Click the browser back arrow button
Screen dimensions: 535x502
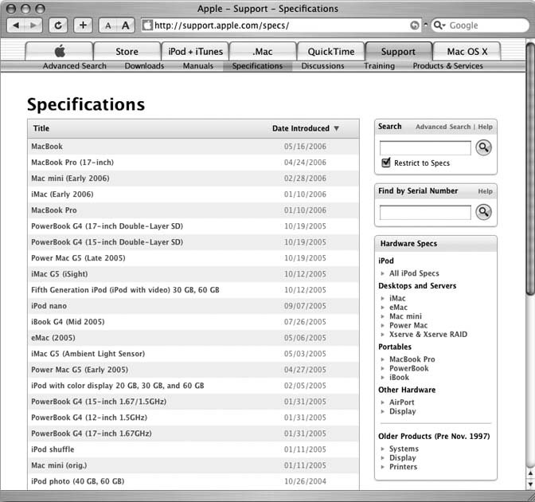pos(17,25)
